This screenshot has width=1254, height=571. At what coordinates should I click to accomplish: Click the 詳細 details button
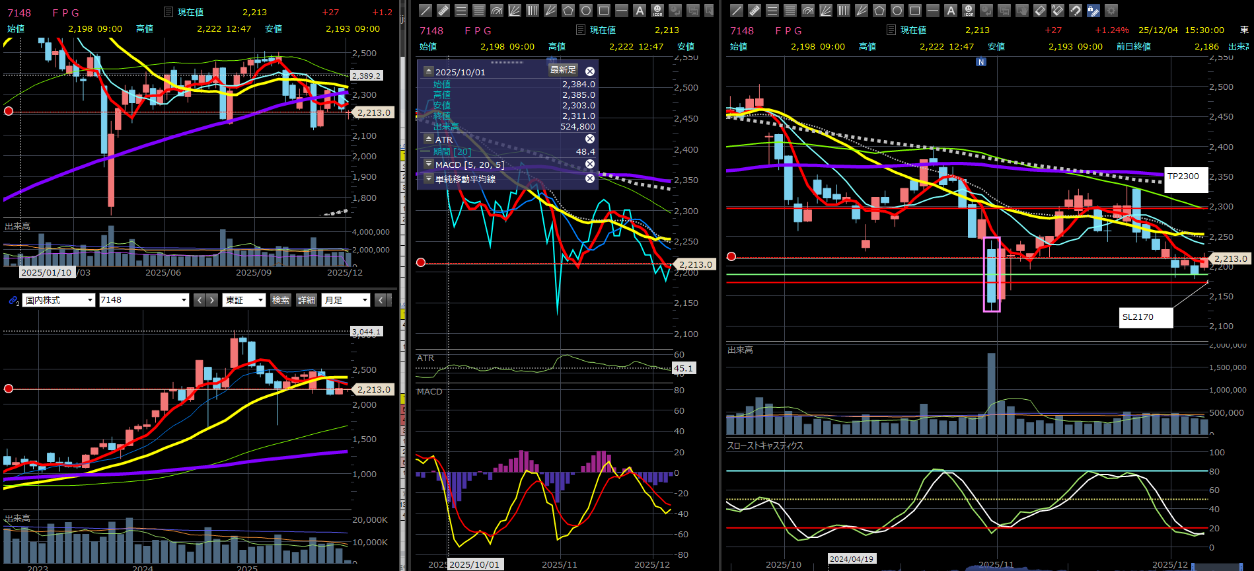(307, 300)
